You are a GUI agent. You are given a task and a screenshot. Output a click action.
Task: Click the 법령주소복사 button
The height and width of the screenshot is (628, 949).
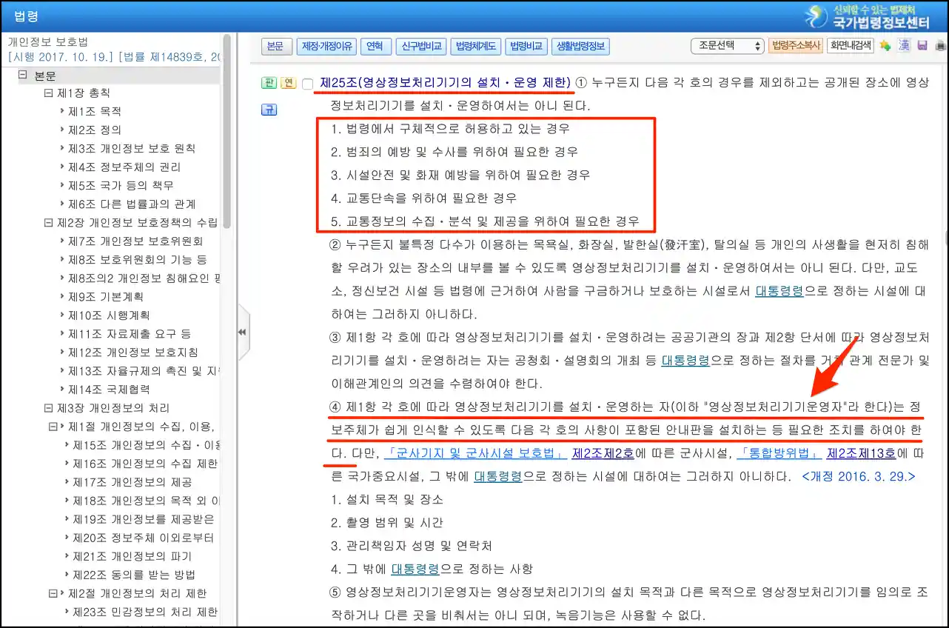click(796, 46)
